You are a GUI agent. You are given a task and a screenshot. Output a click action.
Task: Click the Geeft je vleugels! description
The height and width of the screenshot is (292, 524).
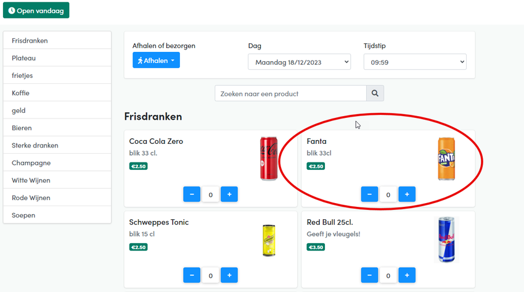pyautogui.click(x=333, y=234)
